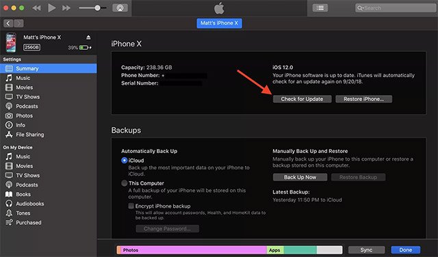
Task: Open Podcasts under On My Device
Action: (x=49, y=185)
